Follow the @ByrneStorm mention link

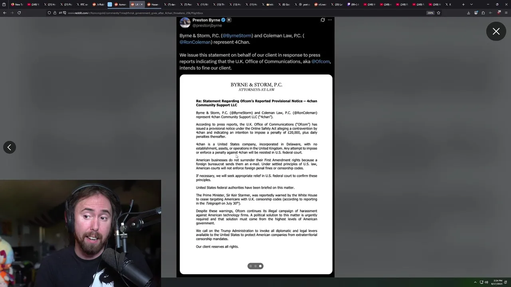pyautogui.click(x=237, y=35)
